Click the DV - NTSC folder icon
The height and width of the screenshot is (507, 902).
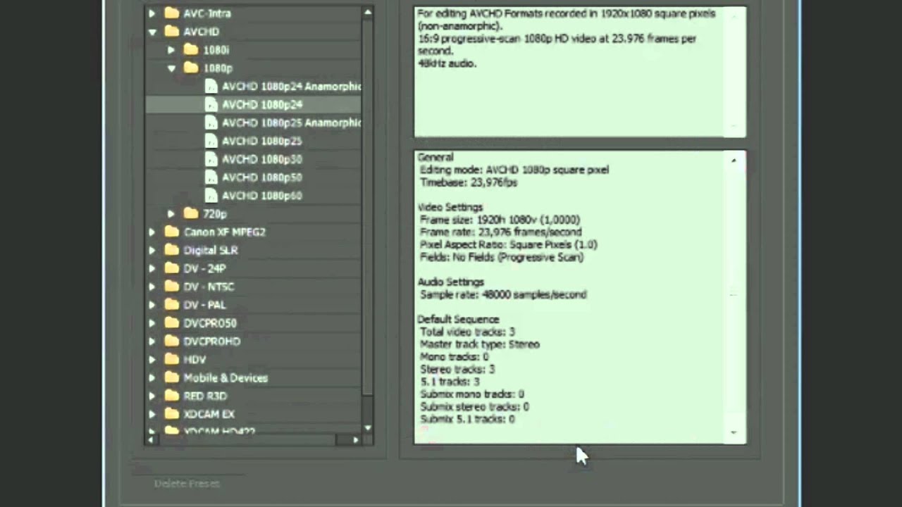pyautogui.click(x=172, y=286)
